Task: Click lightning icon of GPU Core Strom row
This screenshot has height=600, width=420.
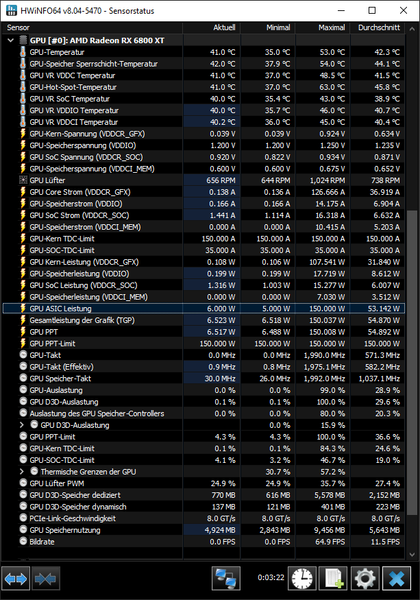Action: pyautogui.click(x=23, y=192)
